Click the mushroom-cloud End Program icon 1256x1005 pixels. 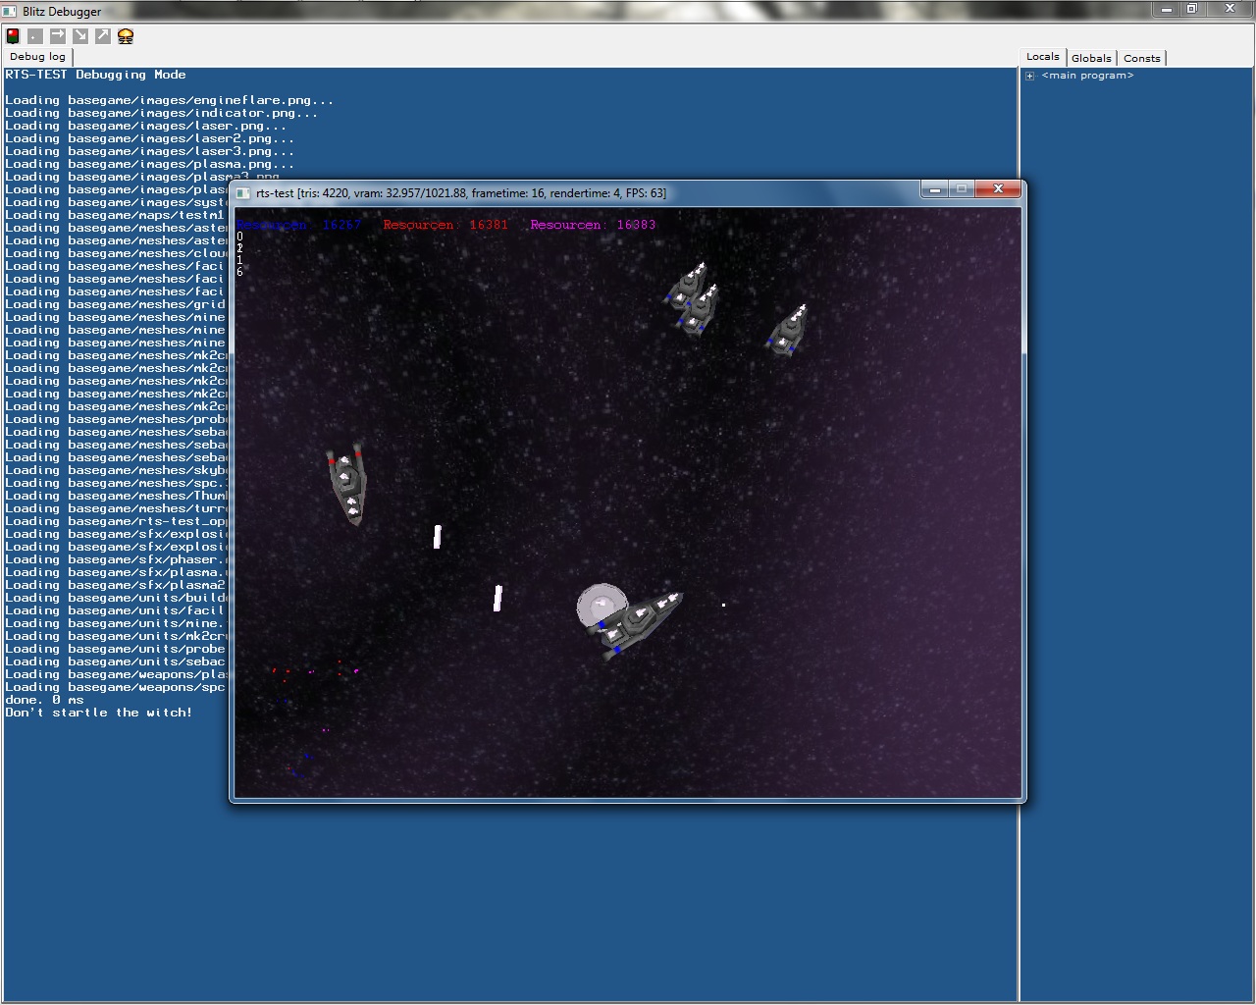pyautogui.click(x=126, y=36)
